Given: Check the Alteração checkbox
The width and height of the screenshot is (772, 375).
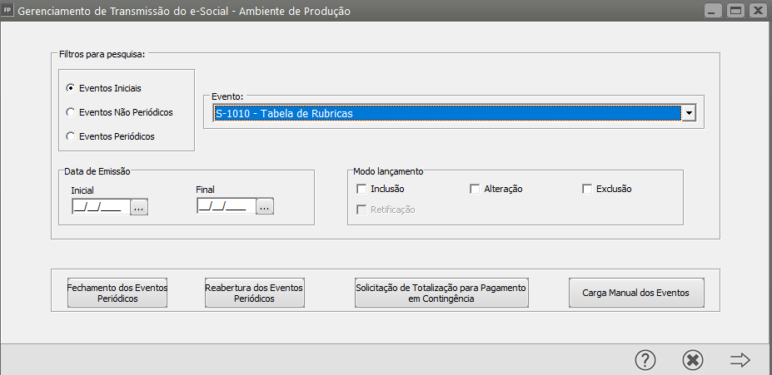Looking at the screenshot, I should pos(475,189).
